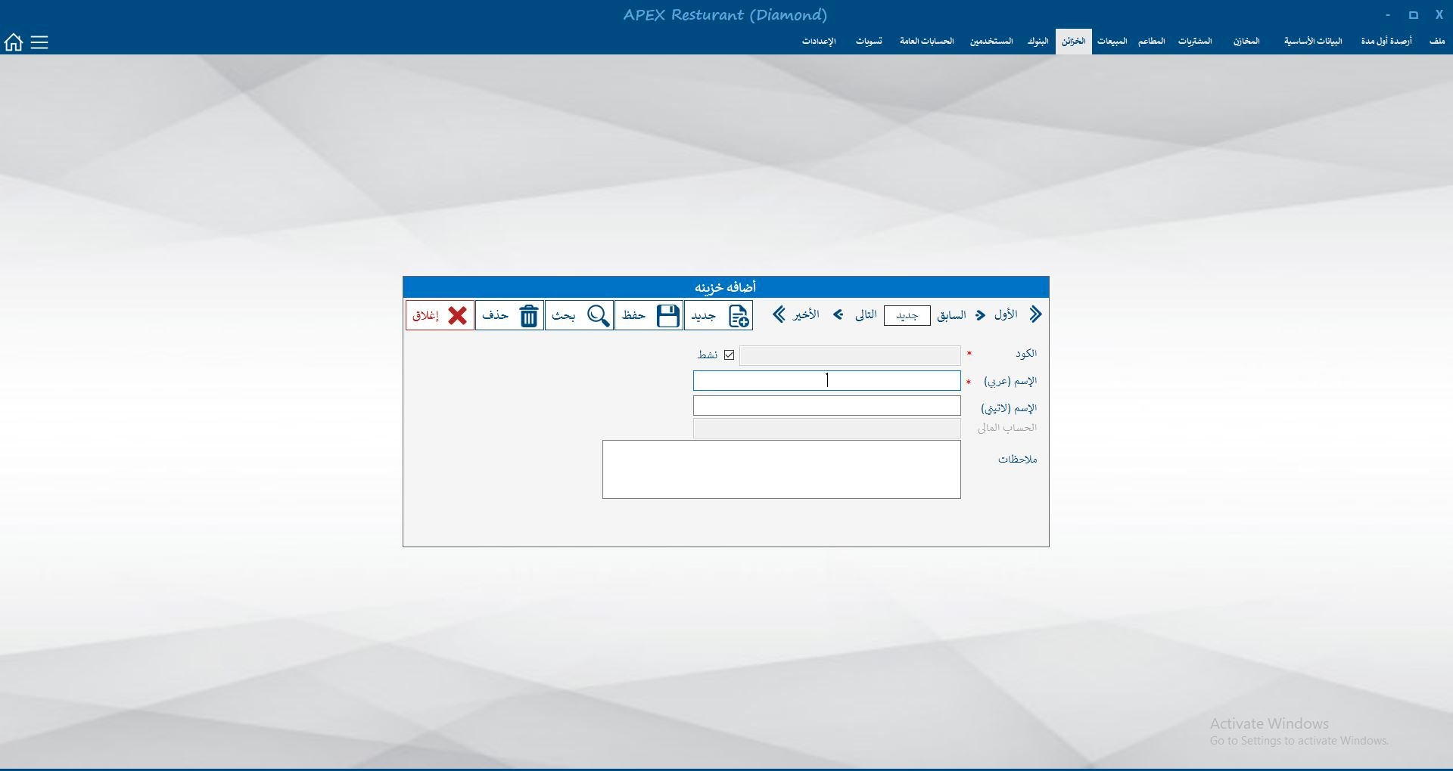Image resolution: width=1453 pixels, height=771 pixels.
Task: Click the search (بحث) magnifier icon
Action: coord(598,315)
